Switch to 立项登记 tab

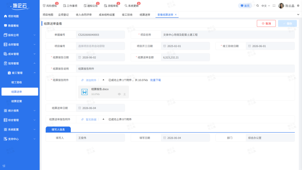(x=63, y=15)
